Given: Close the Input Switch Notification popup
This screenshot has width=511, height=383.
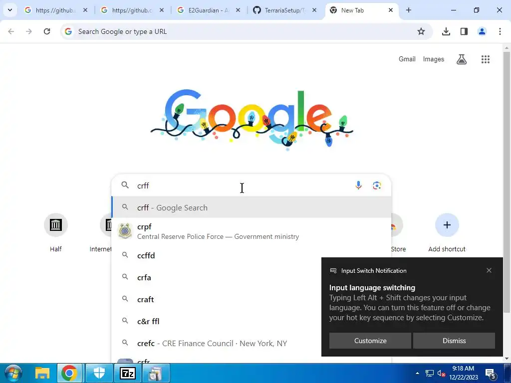Looking at the screenshot, I should coord(489,270).
